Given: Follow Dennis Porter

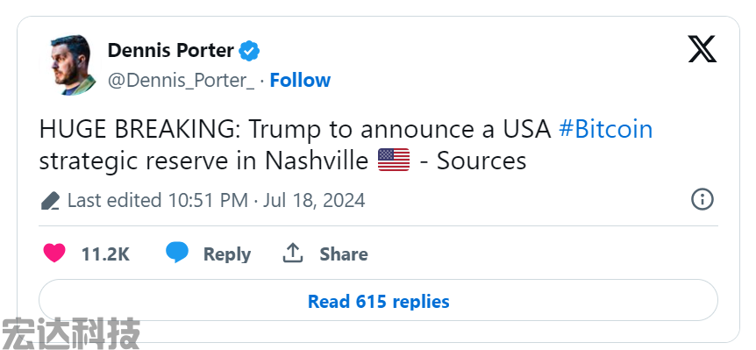Looking at the screenshot, I should click(300, 80).
